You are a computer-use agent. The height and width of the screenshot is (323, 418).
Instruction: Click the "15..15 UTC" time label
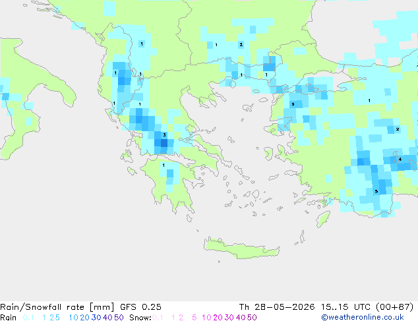point(345,307)
